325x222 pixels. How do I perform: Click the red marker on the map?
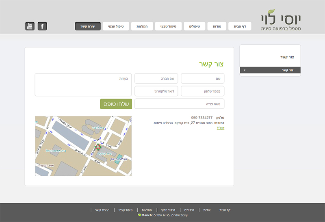coord(97,147)
